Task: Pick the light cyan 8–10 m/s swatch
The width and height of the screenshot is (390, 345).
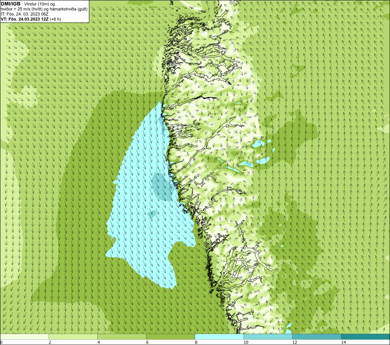Action: [219, 337]
